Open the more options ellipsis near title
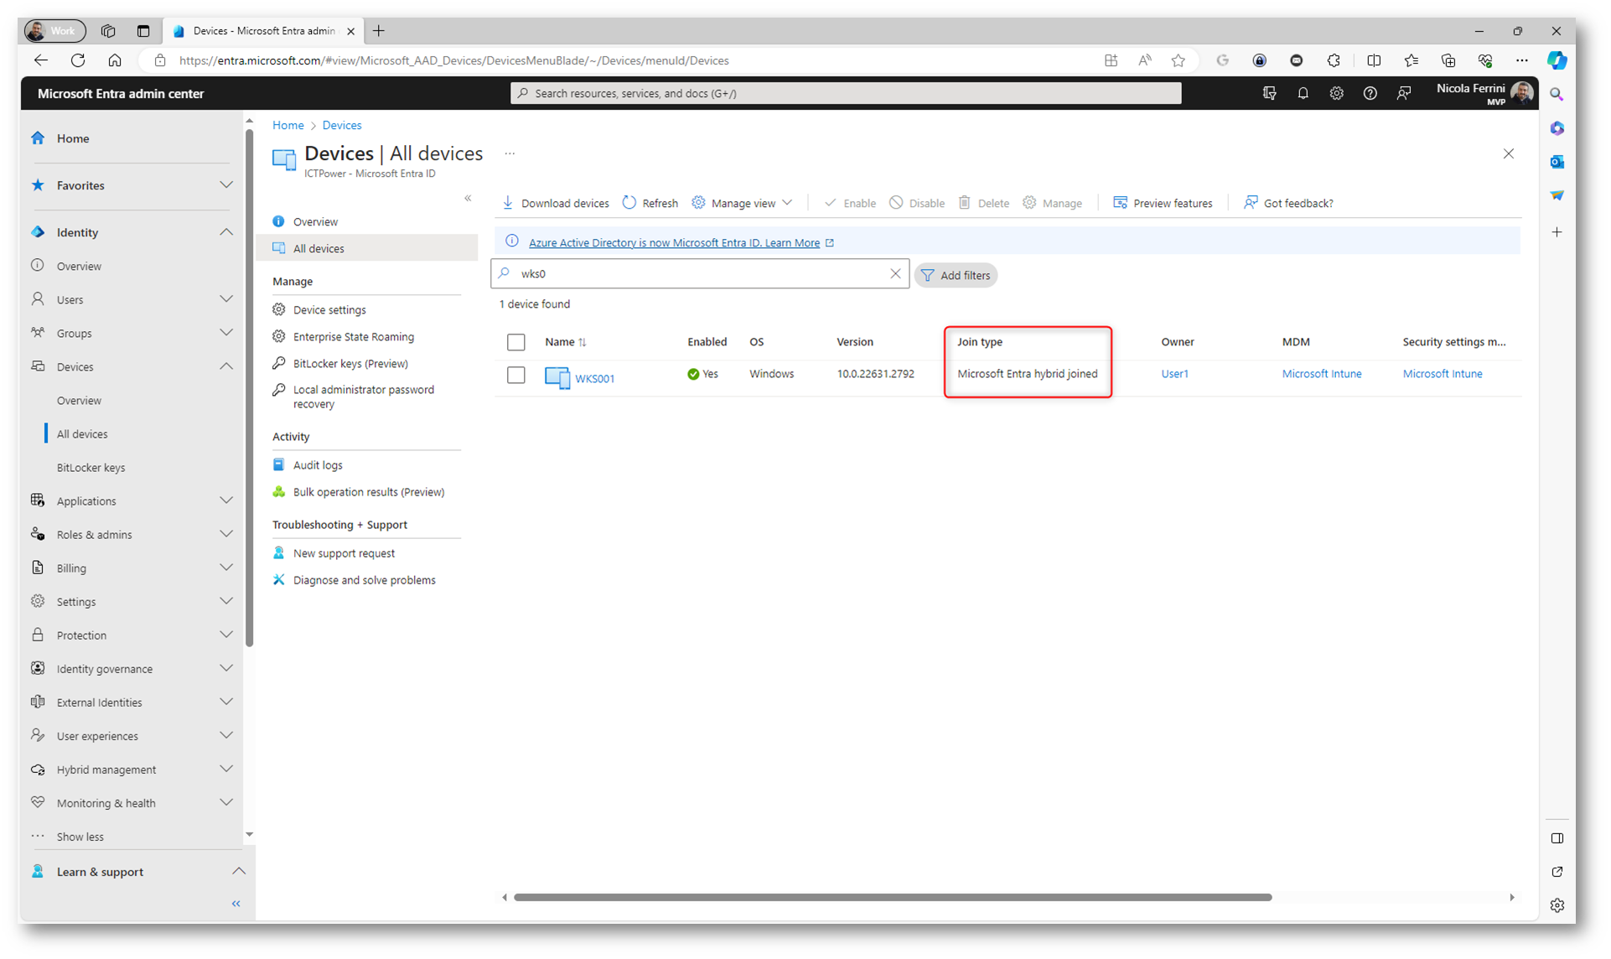This screenshot has height=959, width=1611. (x=510, y=153)
